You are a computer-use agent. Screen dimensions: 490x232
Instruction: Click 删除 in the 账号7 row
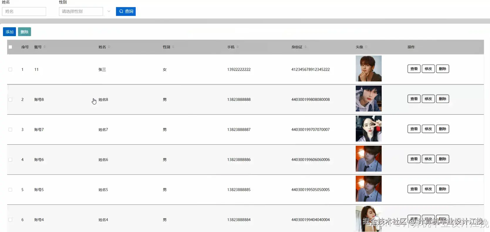click(442, 129)
